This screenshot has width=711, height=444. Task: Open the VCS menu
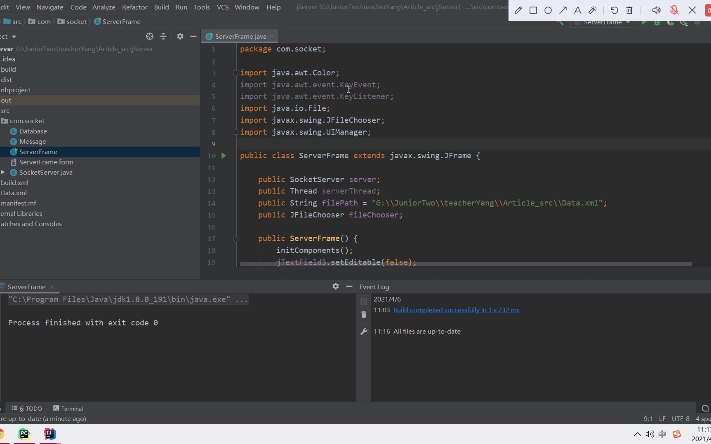coord(223,7)
